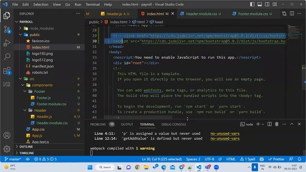This screenshot has width=306, height=172.
Task: Open the Search view in activity bar
Action: tap(7, 57)
